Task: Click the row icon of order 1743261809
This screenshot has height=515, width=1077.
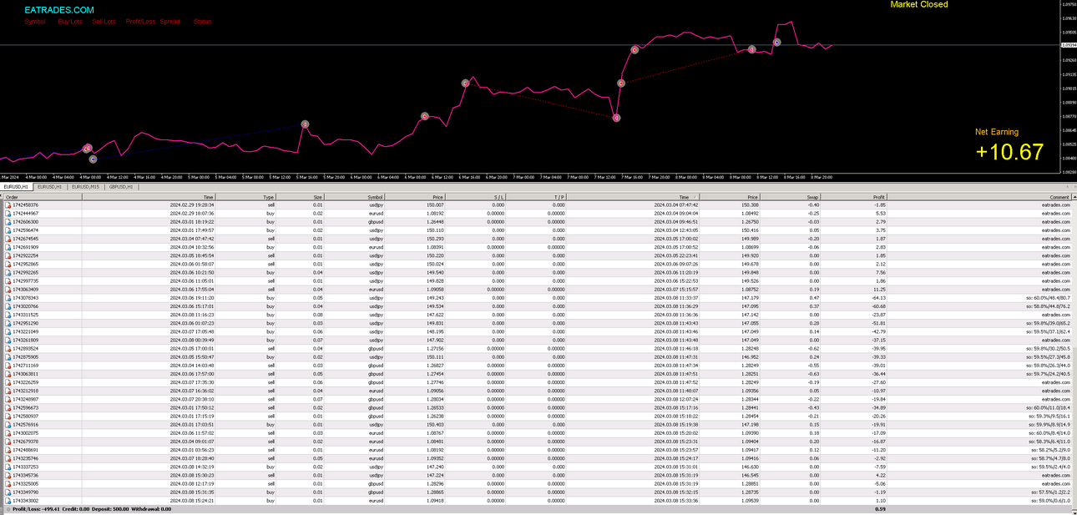Action: [x=8, y=340]
